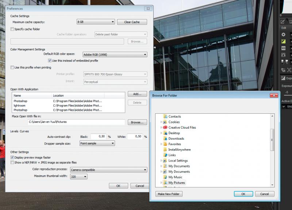Image resolution: width=292 pixels, height=210 pixels.
Task: Confirm Browse For Folder with OK
Action: (243, 194)
